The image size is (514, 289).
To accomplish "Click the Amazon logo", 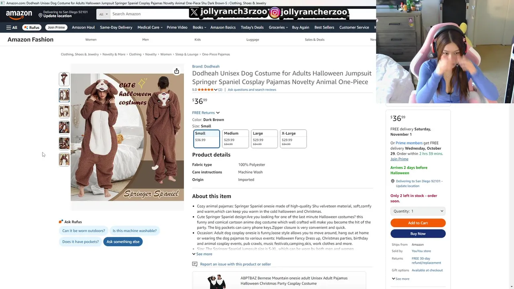I will tap(19, 14).
